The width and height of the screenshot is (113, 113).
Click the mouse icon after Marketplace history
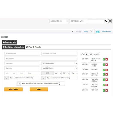[60, 84]
